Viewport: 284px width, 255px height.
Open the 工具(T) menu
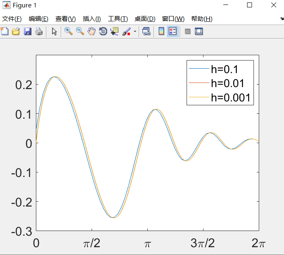click(x=118, y=19)
